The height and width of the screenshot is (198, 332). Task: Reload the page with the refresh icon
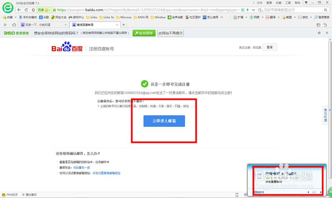coord(26,10)
